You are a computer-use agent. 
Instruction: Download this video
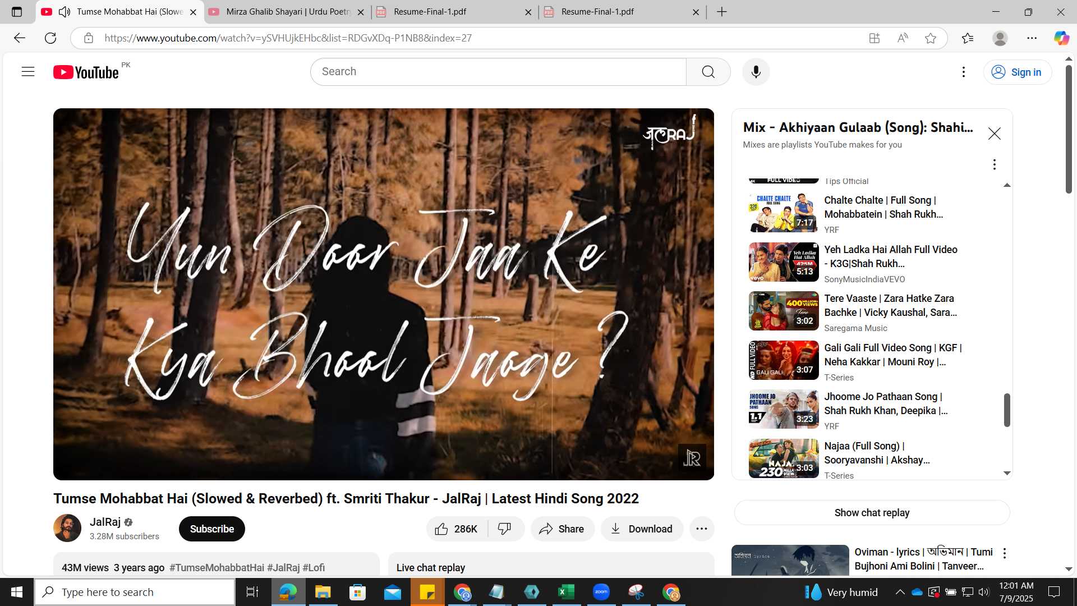point(642,529)
